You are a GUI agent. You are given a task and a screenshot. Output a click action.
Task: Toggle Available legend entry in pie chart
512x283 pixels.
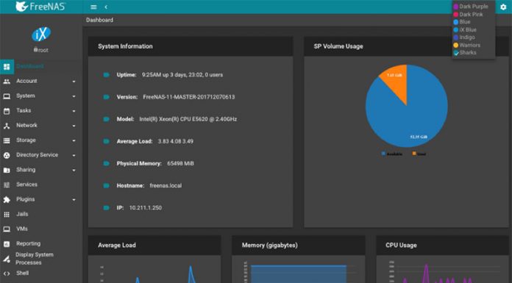point(392,154)
